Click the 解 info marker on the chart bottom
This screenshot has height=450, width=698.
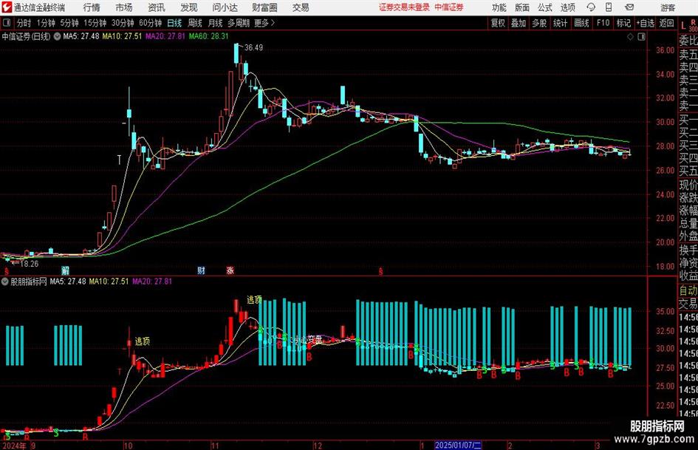click(x=66, y=270)
